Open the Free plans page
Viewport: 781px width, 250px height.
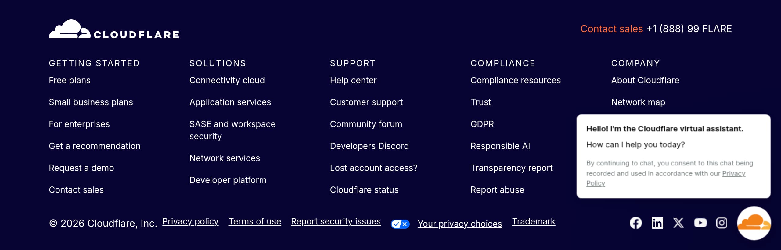tap(70, 80)
